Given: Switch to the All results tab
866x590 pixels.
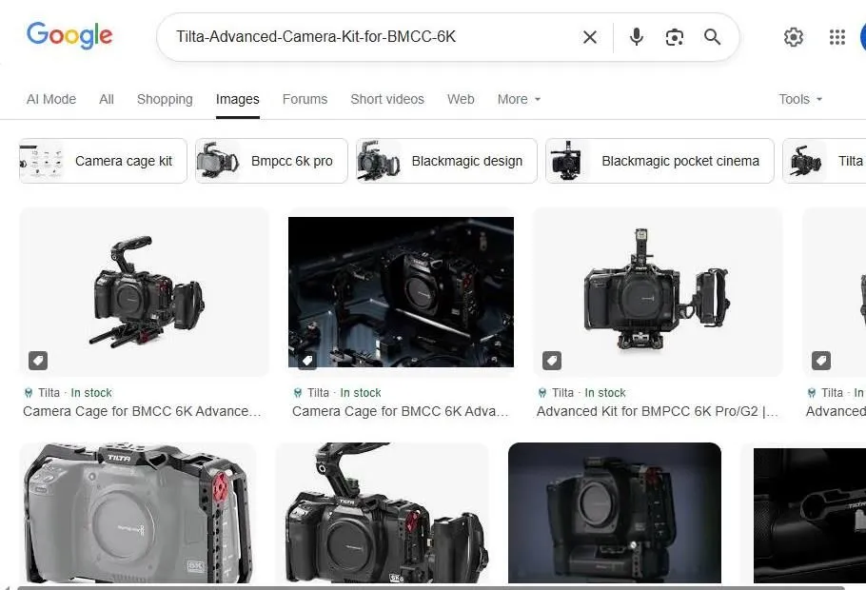Looking at the screenshot, I should click(x=107, y=99).
